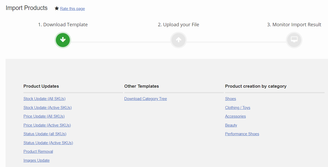328x167 pixels.
Task: Open Price Update (All SKUs) link
Action: (44, 116)
